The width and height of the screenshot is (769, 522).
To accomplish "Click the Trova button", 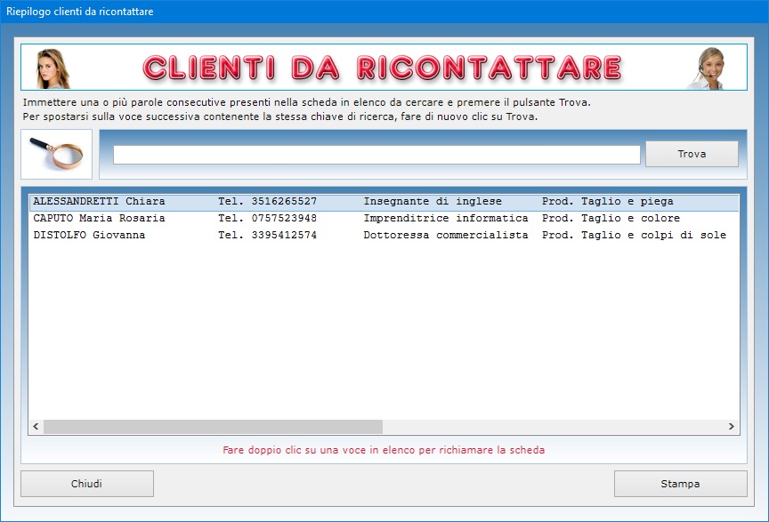I will [x=692, y=154].
